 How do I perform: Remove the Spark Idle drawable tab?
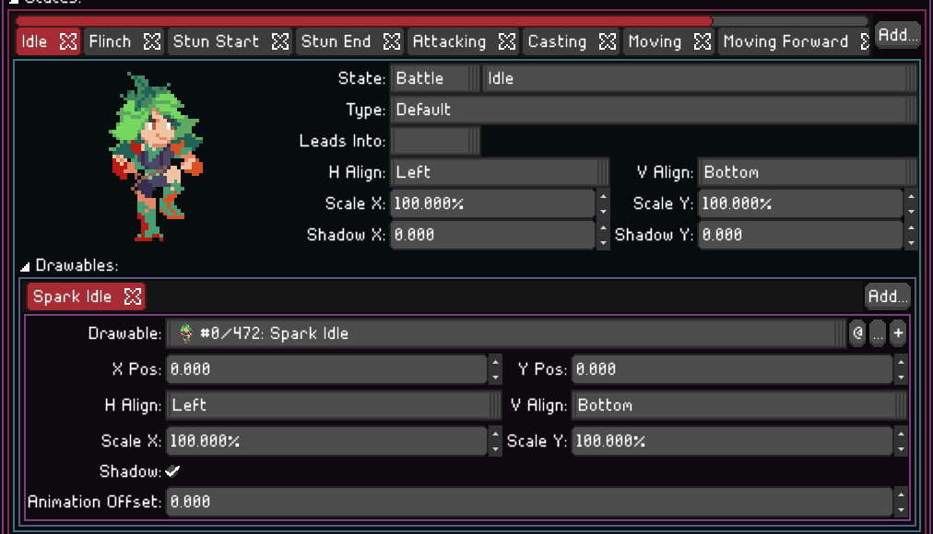133,296
